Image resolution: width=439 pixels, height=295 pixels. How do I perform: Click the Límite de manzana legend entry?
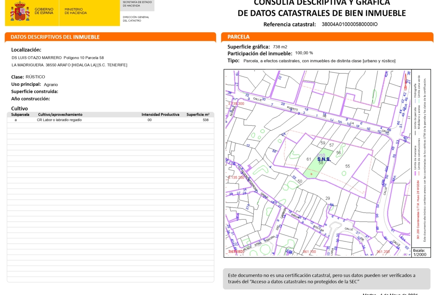point(415,160)
